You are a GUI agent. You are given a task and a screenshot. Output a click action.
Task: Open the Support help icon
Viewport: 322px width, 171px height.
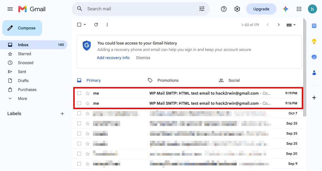tap(224, 9)
